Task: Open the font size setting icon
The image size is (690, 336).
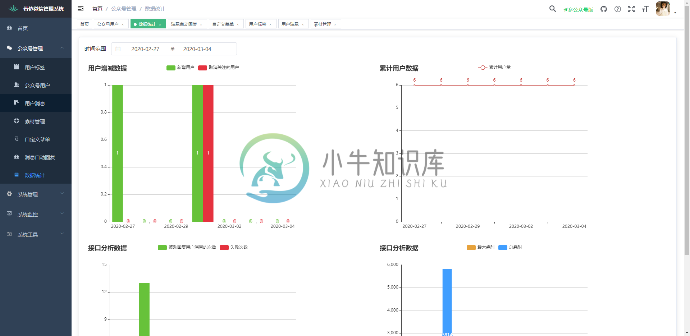Action: pos(645,9)
